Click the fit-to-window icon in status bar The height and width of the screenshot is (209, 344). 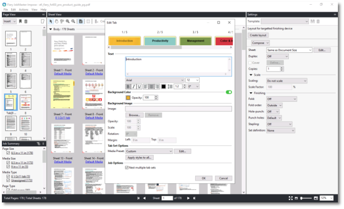click(x=290, y=198)
